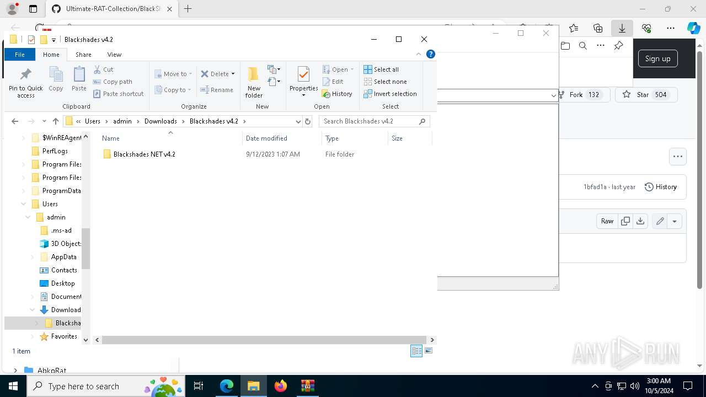This screenshot has width=706, height=397.
Task: Collapse the ribbon with chevron
Action: tap(418, 54)
